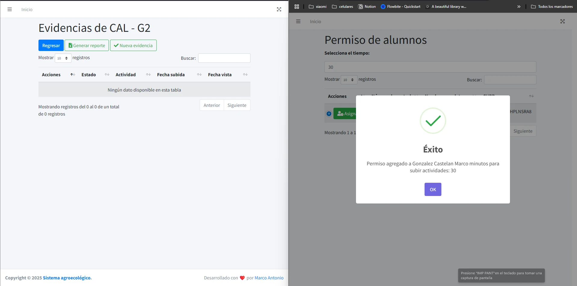
Task: Open records count dropdown in Evidencias window
Action: click(x=63, y=58)
